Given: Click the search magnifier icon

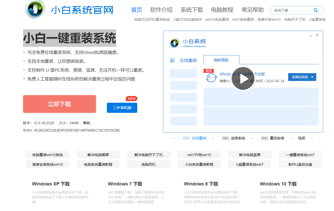Looking at the screenshot, I should (x=316, y=10).
